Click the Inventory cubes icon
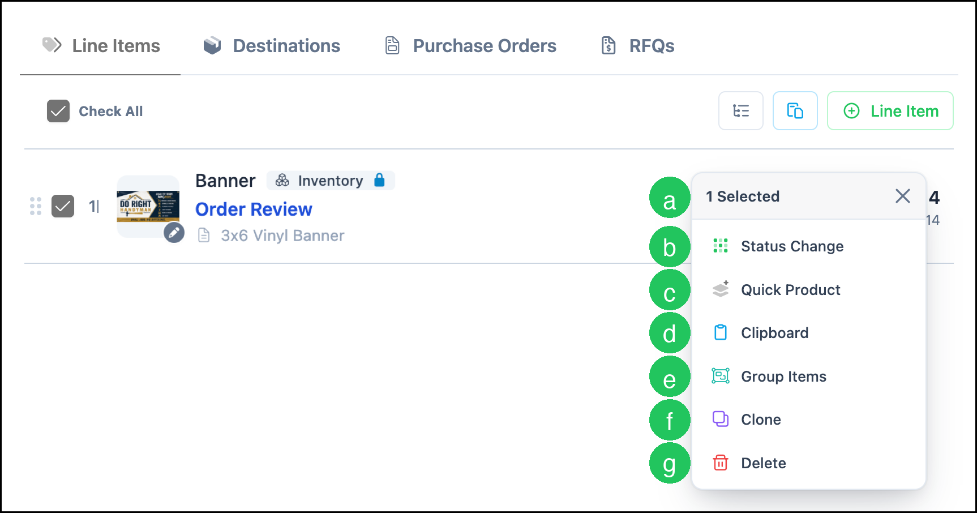977x513 pixels. click(x=282, y=180)
